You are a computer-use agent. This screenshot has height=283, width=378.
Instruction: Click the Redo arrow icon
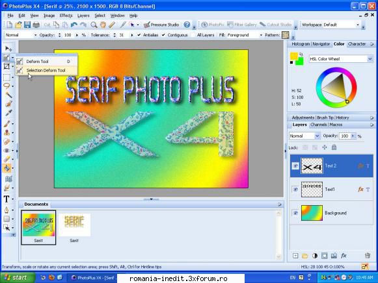pyautogui.click(x=83, y=25)
